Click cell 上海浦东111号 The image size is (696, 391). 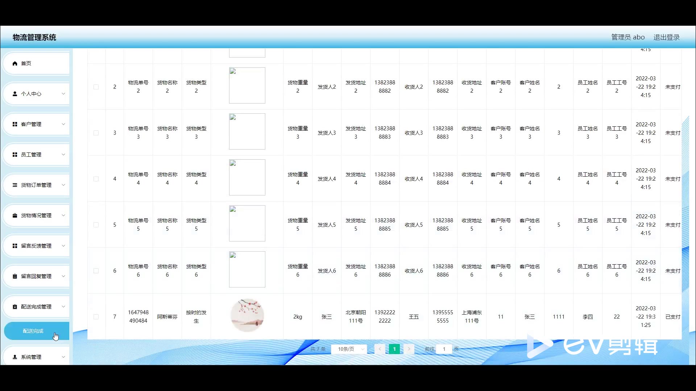[x=472, y=317]
